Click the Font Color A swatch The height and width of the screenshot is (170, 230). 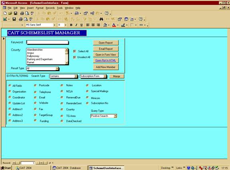click(114, 25)
